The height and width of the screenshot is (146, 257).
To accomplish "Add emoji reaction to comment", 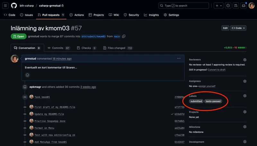I will click(x=27, y=75).
